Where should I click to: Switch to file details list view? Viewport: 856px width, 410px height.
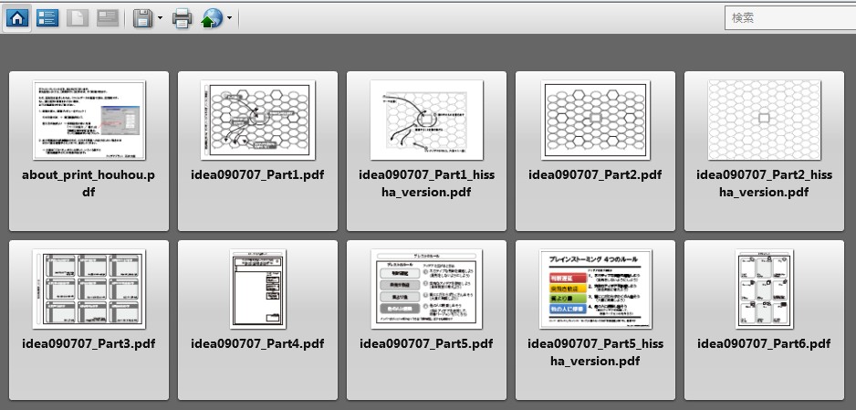point(47,17)
